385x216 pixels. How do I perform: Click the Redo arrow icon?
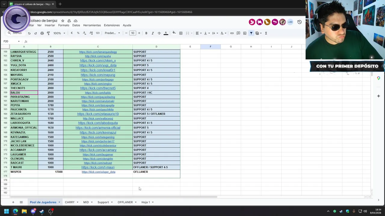point(35,33)
